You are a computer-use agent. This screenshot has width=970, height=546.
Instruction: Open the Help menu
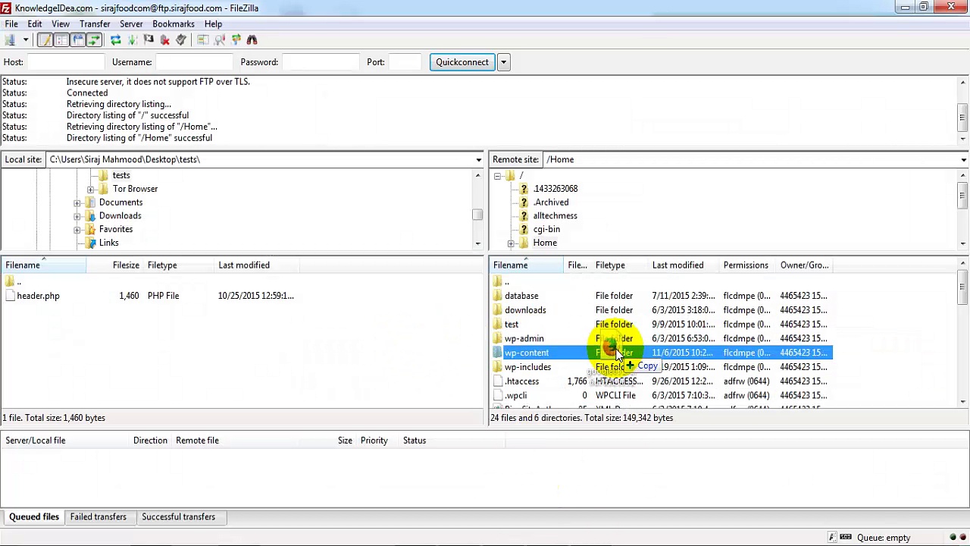pos(213,24)
